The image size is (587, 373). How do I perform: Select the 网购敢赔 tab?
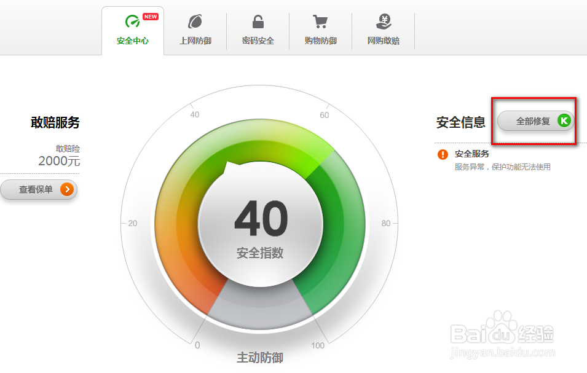click(384, 31)
